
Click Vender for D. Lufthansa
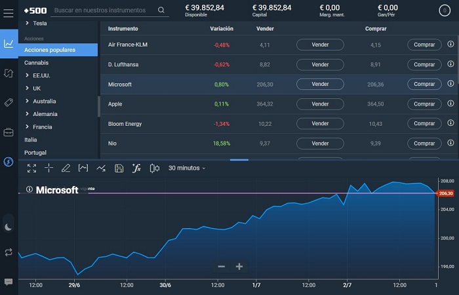coord(320,65)
